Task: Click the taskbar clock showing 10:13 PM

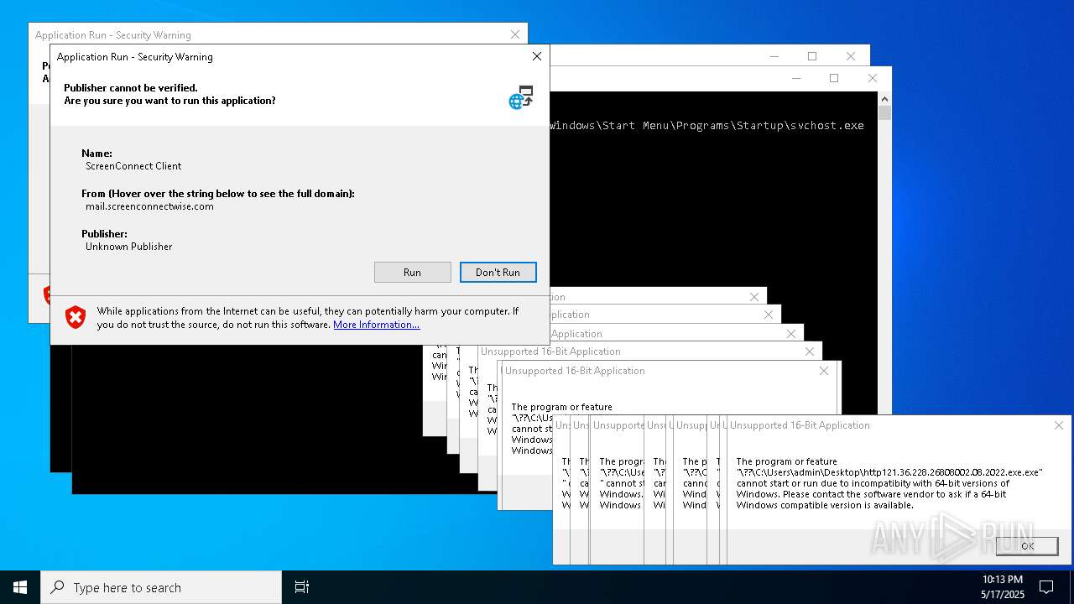Action: point(1003,587)
